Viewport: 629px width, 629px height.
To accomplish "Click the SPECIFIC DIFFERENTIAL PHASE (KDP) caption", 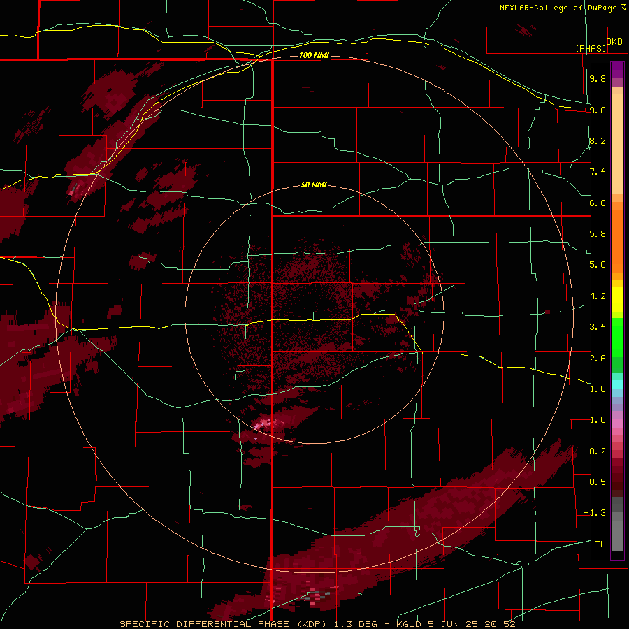I will pos(222,624).
